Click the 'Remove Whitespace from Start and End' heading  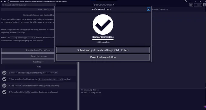(x=39, y=15)
